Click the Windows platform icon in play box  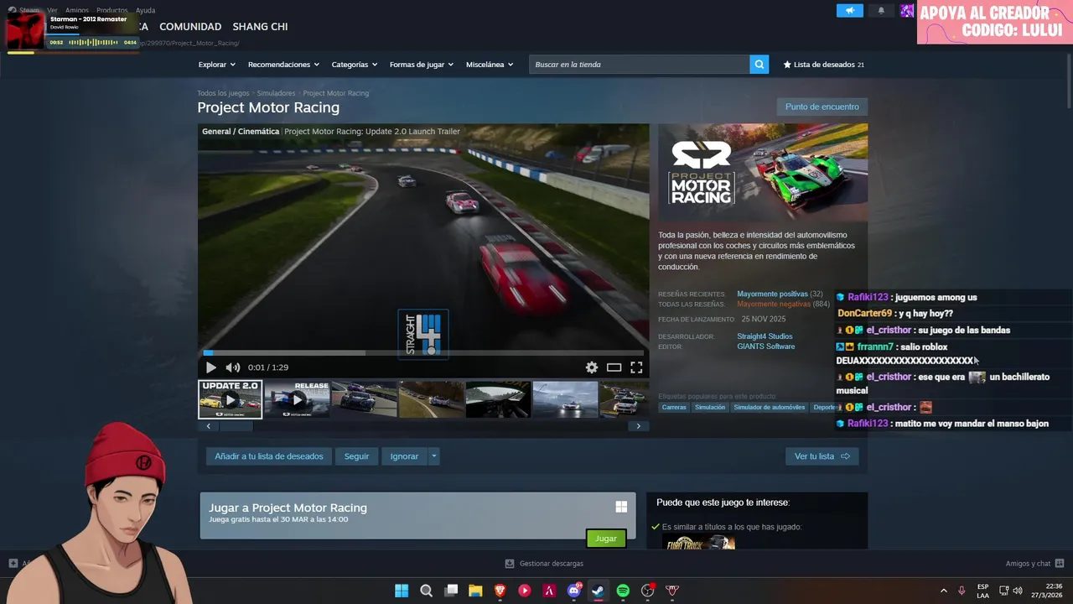(621, 507)
